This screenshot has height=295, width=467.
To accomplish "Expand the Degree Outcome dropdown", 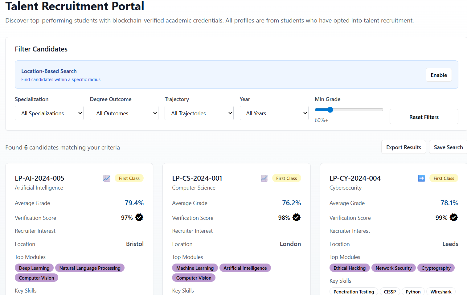I will tap(124, 113).
